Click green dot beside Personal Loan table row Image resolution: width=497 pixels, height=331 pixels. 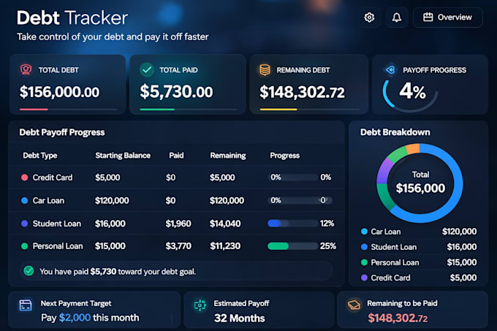point(24,246)
